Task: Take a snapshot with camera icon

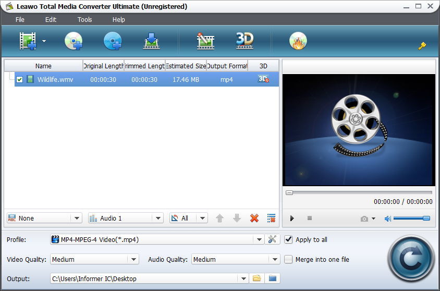Action: [364, 219]
